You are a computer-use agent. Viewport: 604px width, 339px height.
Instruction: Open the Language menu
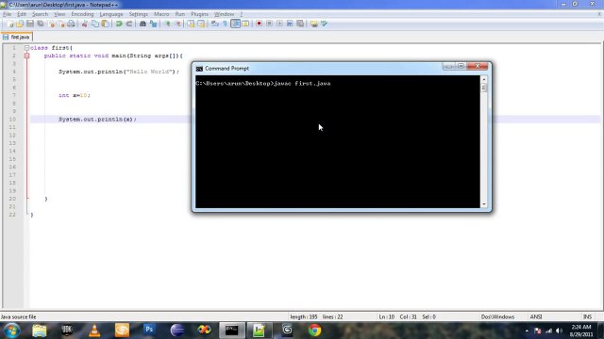click(x=111, y=14)
